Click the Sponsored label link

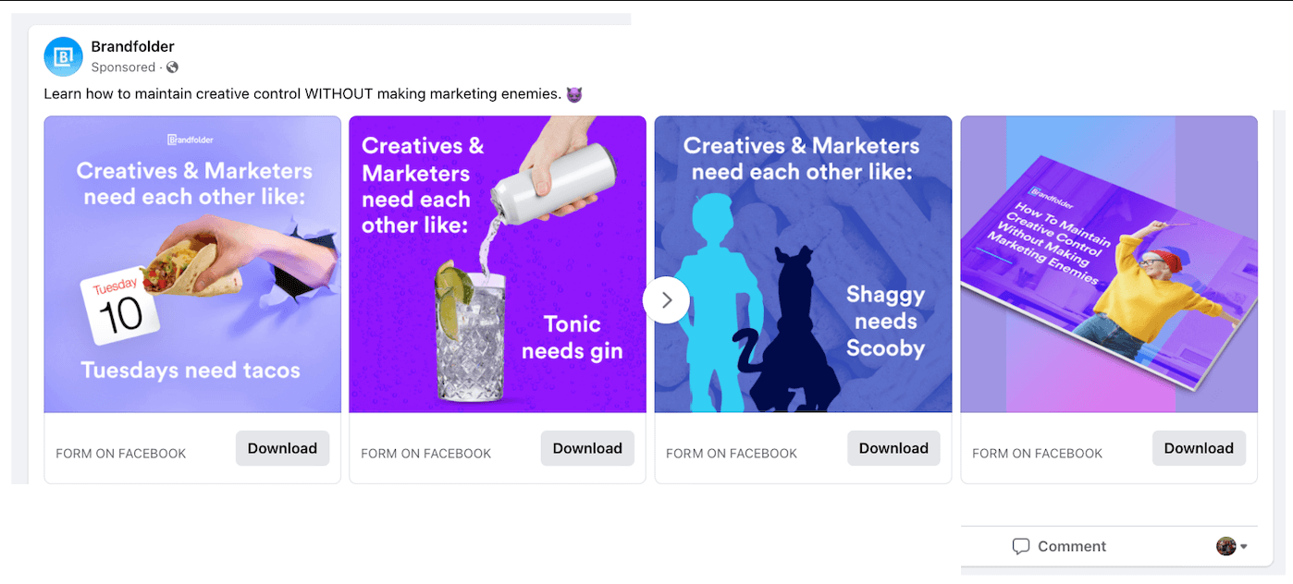click(x=123, y=67)
